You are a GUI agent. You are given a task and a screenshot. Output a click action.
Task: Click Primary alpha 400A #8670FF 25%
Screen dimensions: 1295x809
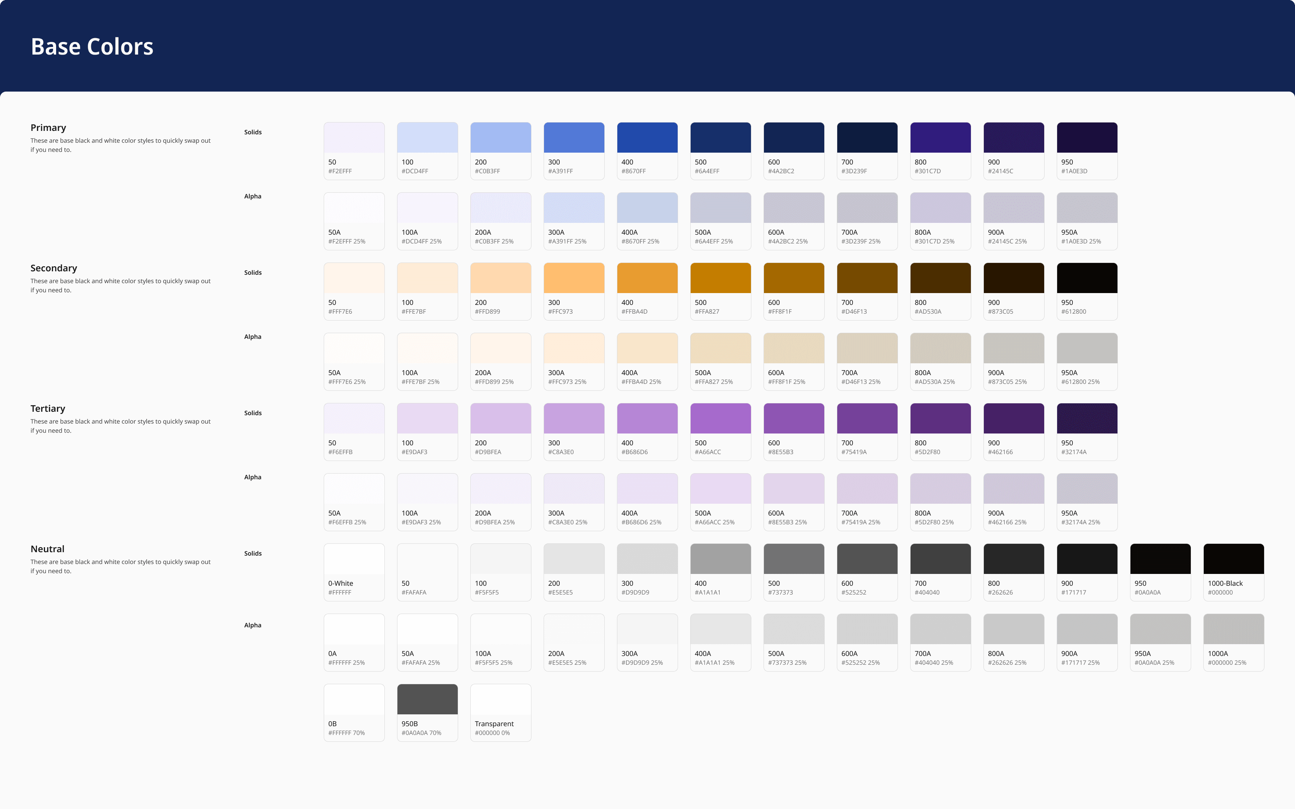pos(647,221)
